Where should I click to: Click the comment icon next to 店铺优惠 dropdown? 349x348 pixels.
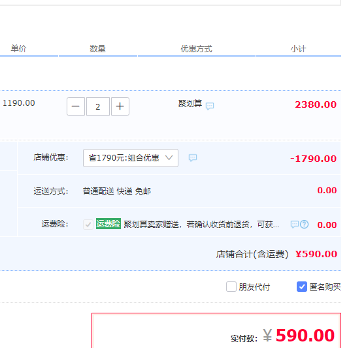tap(193, 157)
